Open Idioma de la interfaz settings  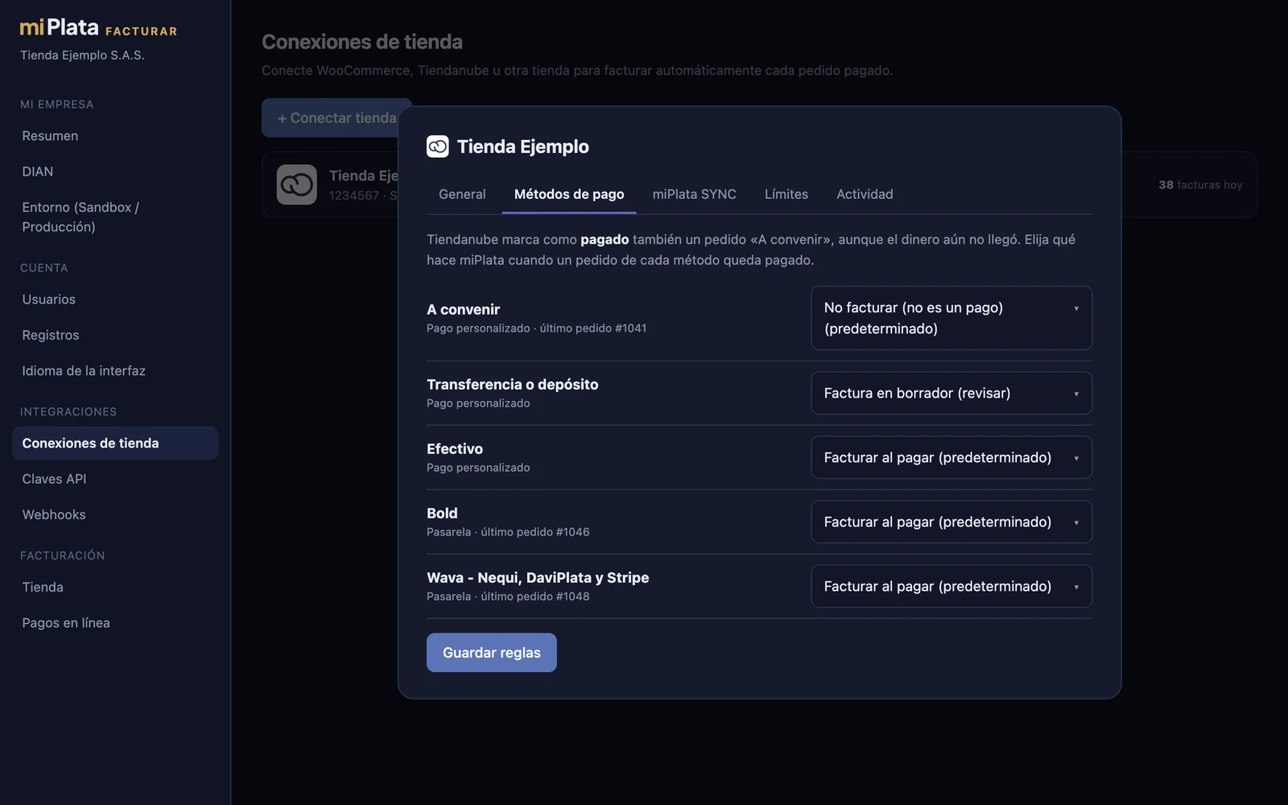(115, 371)
